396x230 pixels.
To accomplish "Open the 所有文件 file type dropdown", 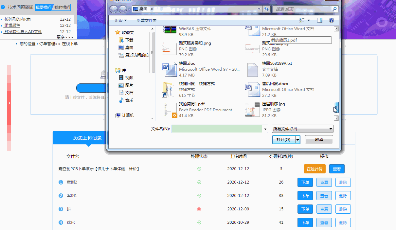I will coord(302,129).
